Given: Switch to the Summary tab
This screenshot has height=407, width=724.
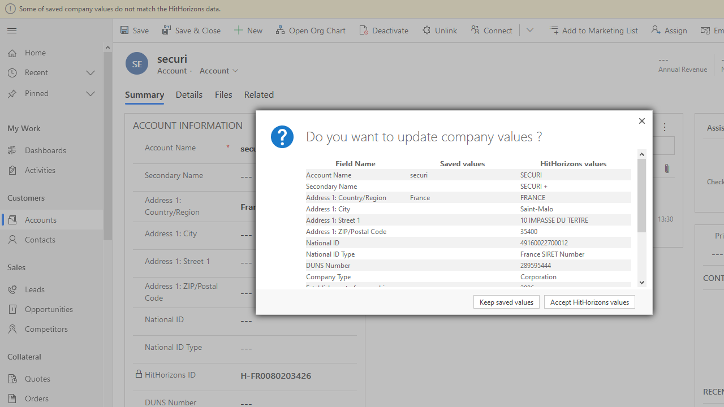Looking at the screenshot, I should pyautogui.click(x=144, y=95).
